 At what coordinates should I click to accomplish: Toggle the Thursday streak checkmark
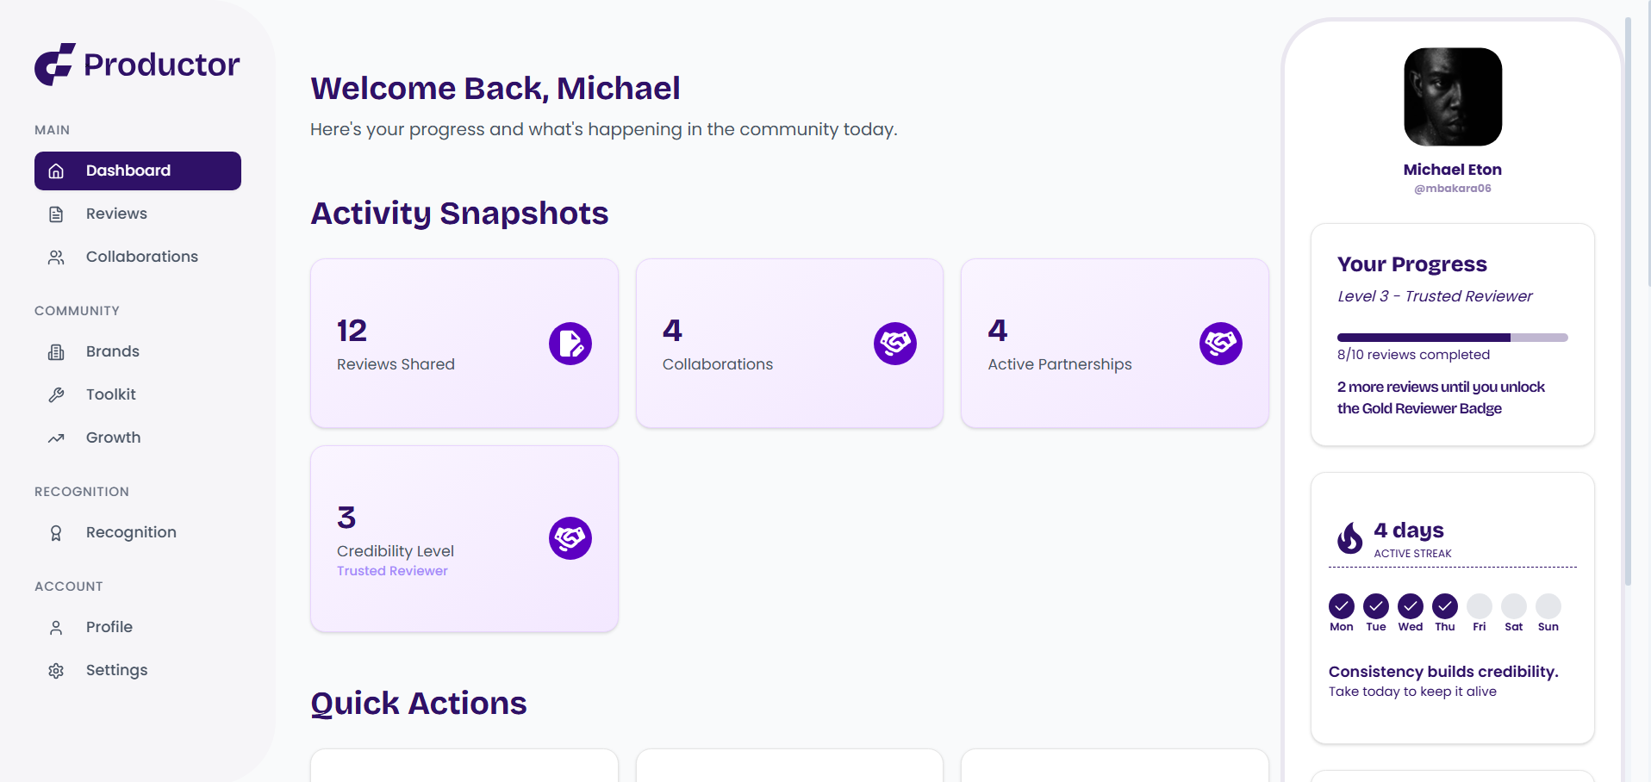[1444, 606]
